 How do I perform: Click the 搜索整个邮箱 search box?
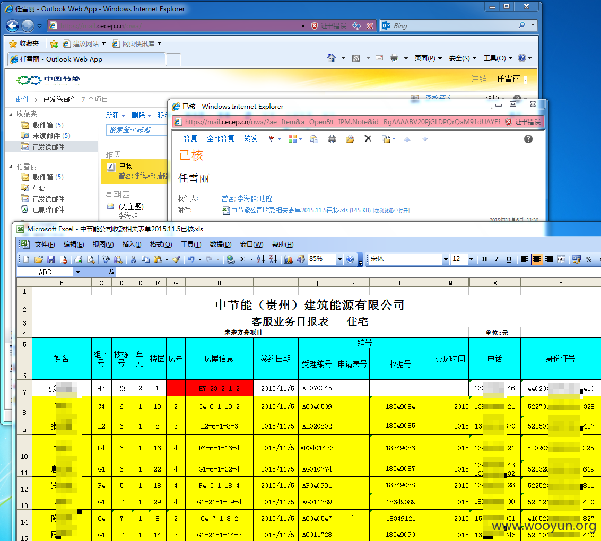136,130
